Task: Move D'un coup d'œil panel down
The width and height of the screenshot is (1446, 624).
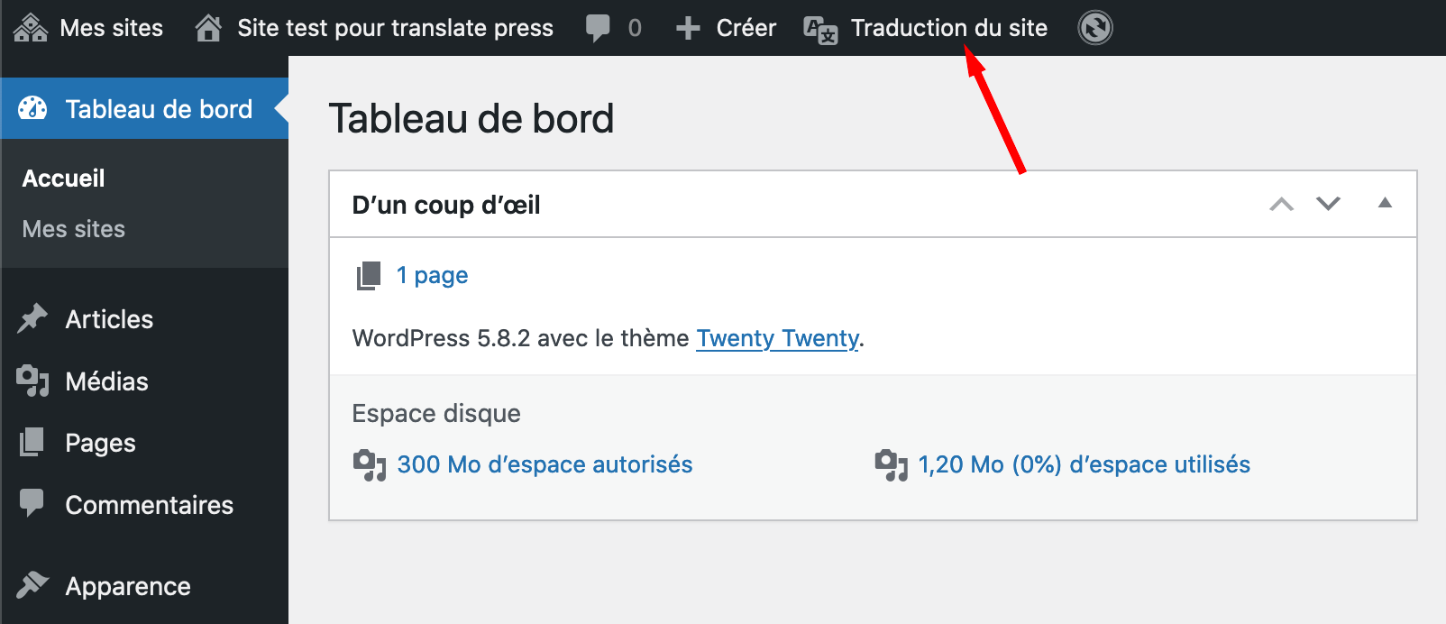Action: tap(1328, 204)
